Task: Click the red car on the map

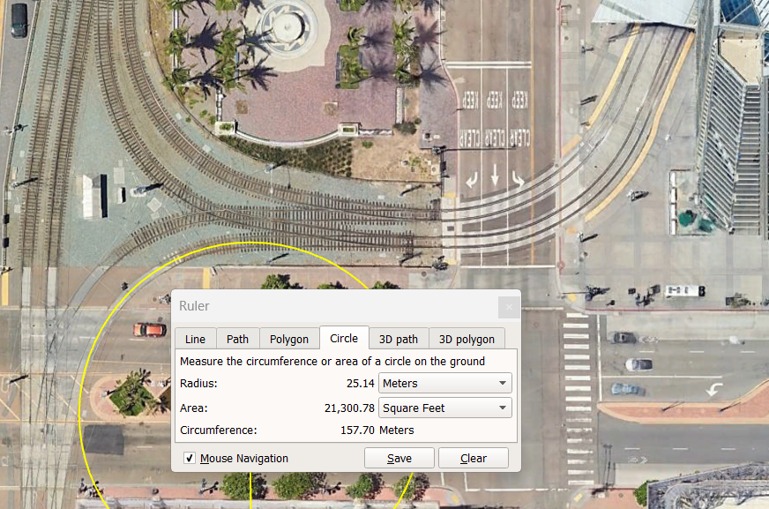Action: click(x=149, y=330)
